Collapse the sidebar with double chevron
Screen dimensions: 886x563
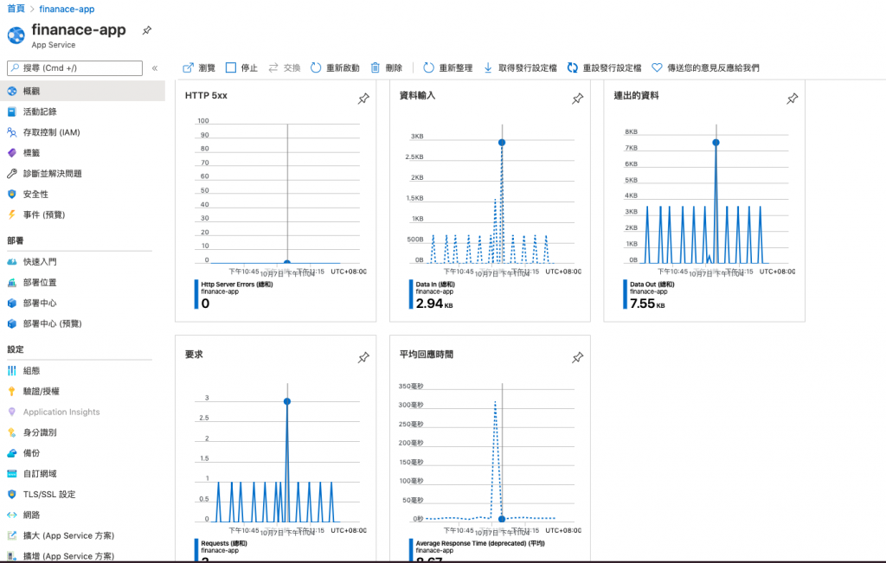(155, 68)
